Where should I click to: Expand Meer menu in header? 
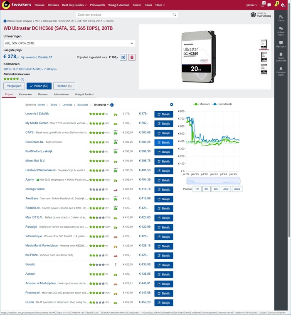pos(160,5)
